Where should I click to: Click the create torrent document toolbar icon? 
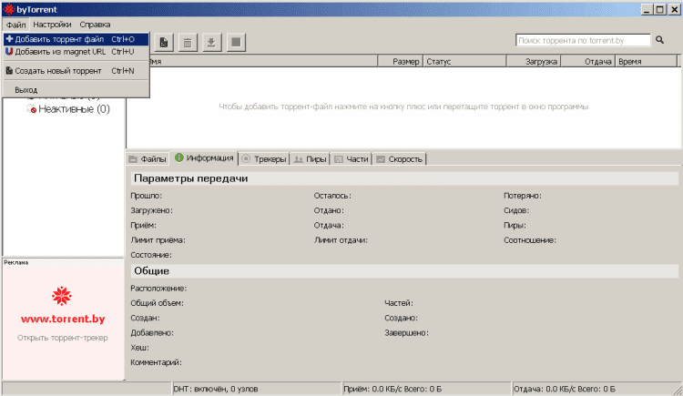164,42
